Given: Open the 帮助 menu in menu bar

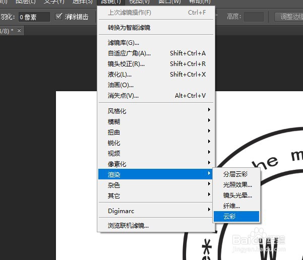Looking at the screenshot, I should coord(200,2).
